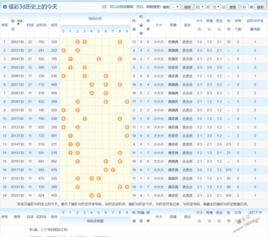Click orange ball 2 in row 2010130

[78, 110]
